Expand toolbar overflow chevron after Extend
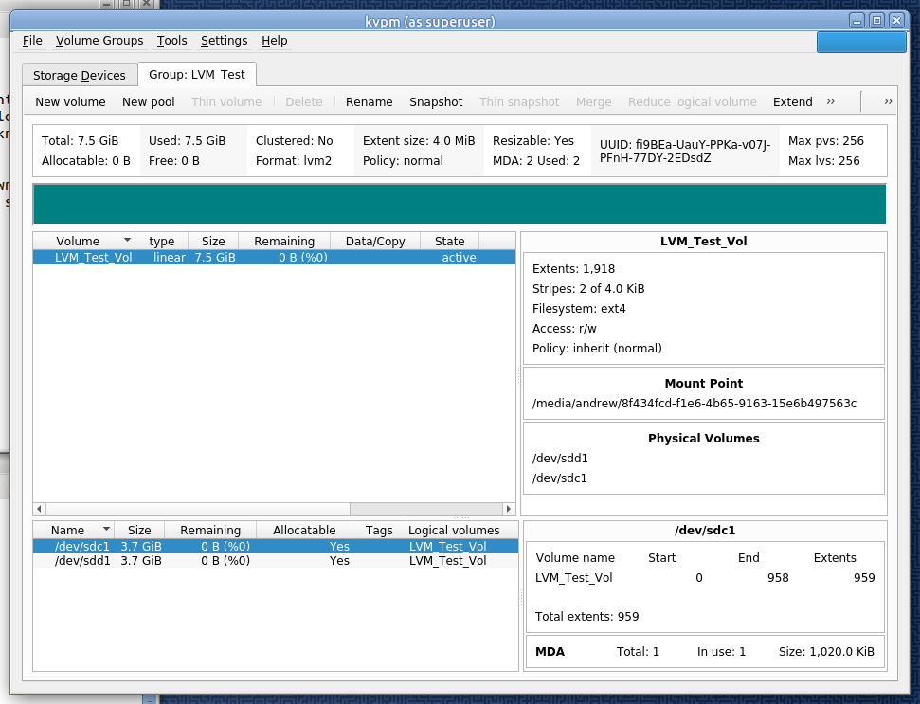 [x=830, y=101]
